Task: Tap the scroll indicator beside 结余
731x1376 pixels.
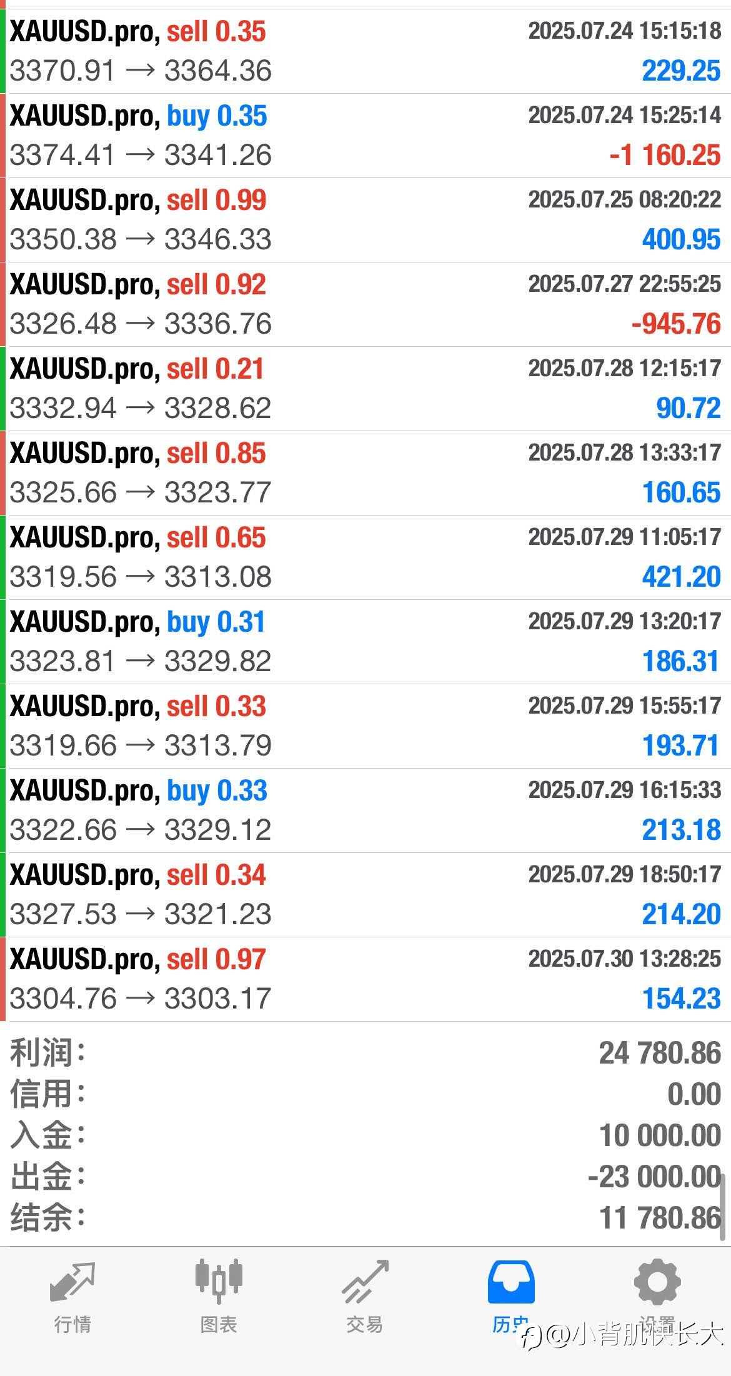Action: pyautogui.click(x=722, y=1207)
